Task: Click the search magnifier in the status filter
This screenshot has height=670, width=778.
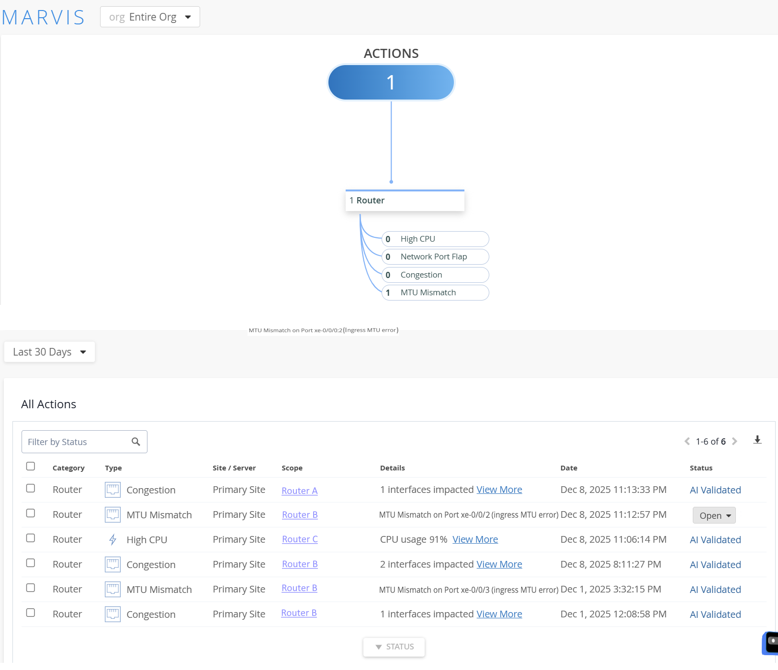Action: (x=136, y=442)
